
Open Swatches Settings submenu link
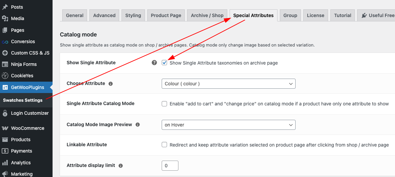tap(23, 100)
